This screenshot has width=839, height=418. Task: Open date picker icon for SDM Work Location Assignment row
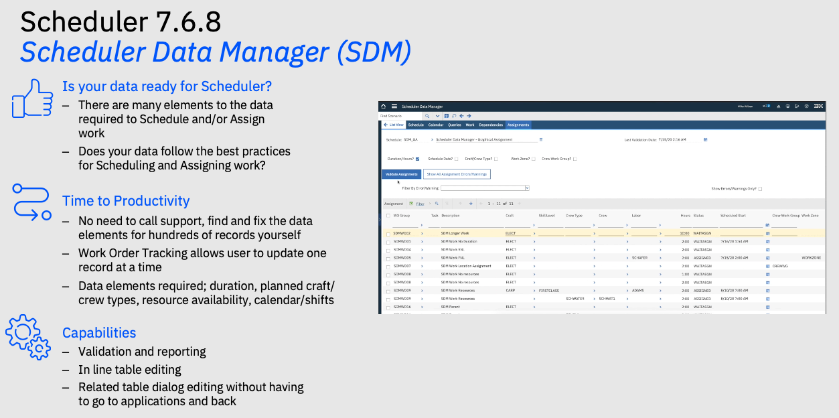767,266
